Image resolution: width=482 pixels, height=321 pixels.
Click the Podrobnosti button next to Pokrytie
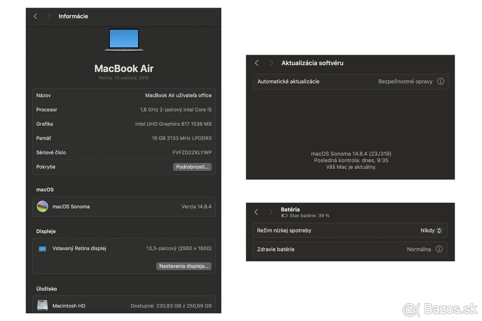tap(192, 167)
